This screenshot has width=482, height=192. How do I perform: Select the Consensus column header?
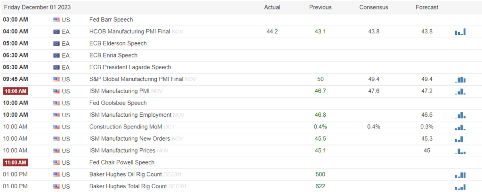click(373, 7)
